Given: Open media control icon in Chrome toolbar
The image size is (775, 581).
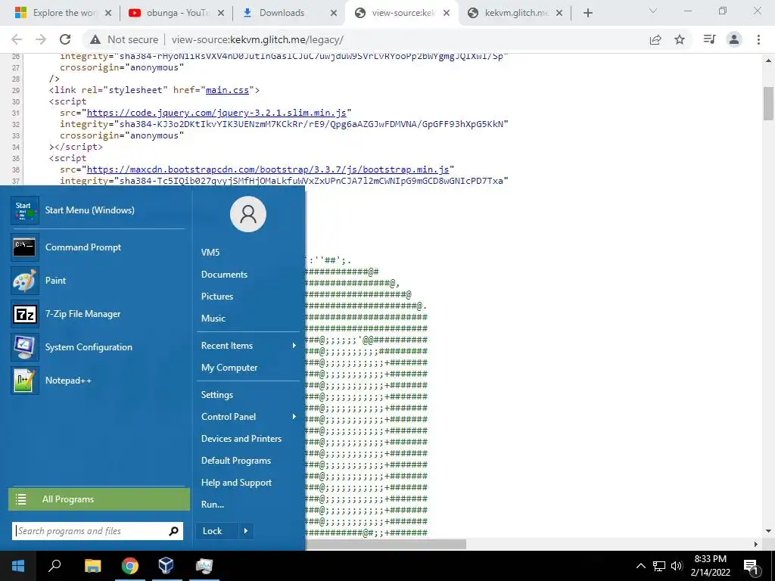Looking at the screenshot, I should (x=709, y=39).
